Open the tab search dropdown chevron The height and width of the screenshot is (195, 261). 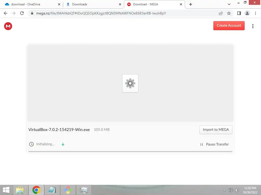pos(229,4)
